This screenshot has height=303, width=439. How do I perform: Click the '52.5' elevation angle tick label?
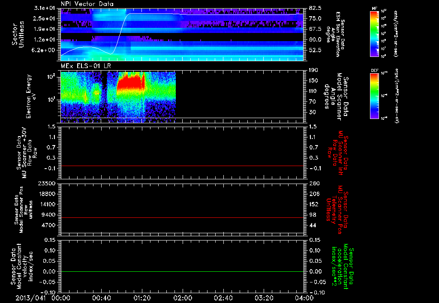point(315,50)
